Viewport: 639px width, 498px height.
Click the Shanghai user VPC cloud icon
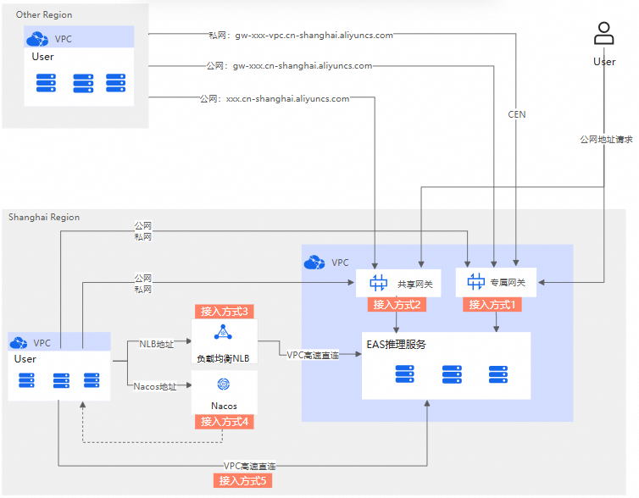(x=19, y=343)
